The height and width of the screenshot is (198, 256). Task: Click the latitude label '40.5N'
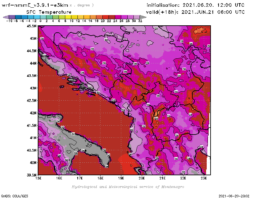[x=31, y=150]
